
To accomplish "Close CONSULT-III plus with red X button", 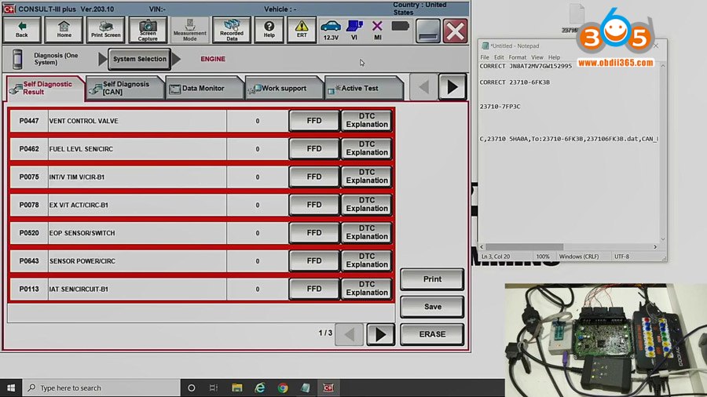I will pos(455,31).
